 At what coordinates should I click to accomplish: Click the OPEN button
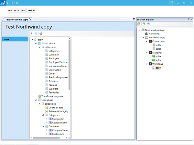tap(16, 10)
